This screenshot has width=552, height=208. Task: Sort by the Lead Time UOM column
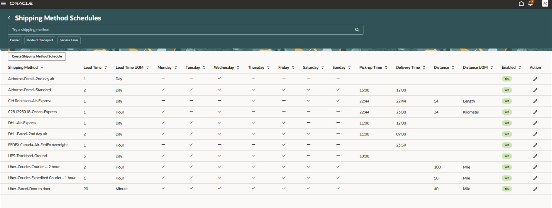click(x=147, y=68)
